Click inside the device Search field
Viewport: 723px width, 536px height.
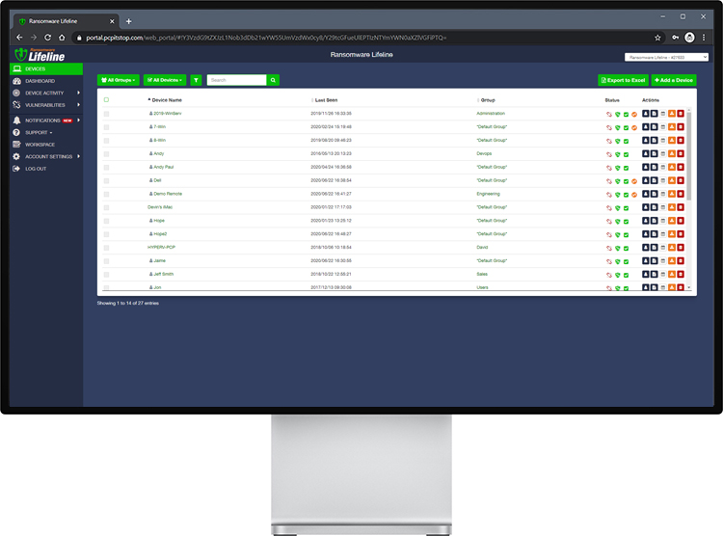pos(236,81)
